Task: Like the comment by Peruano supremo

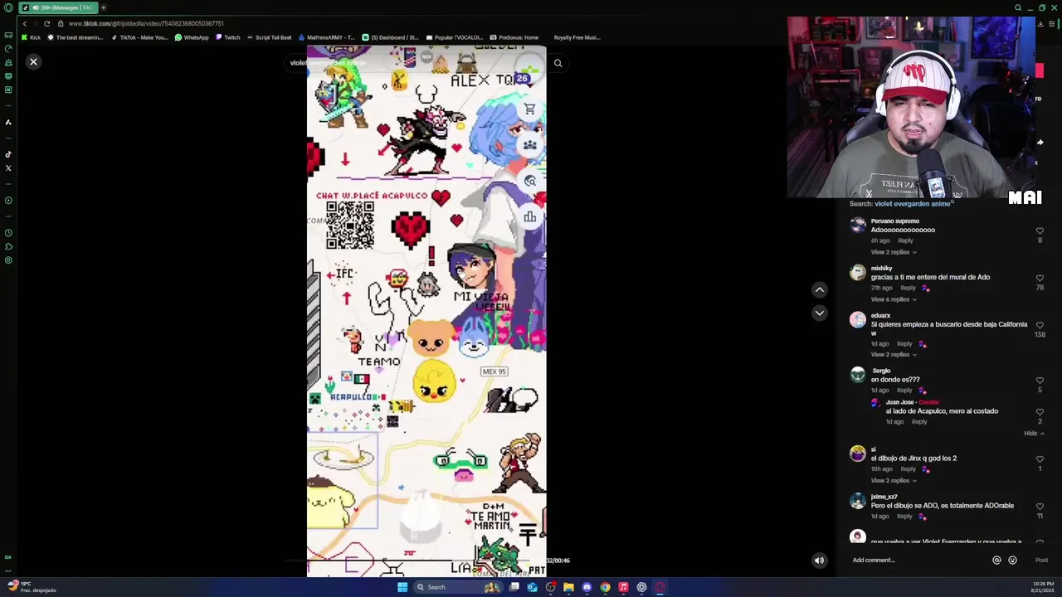Action: pyautogui.click(x=1040, y=231)
